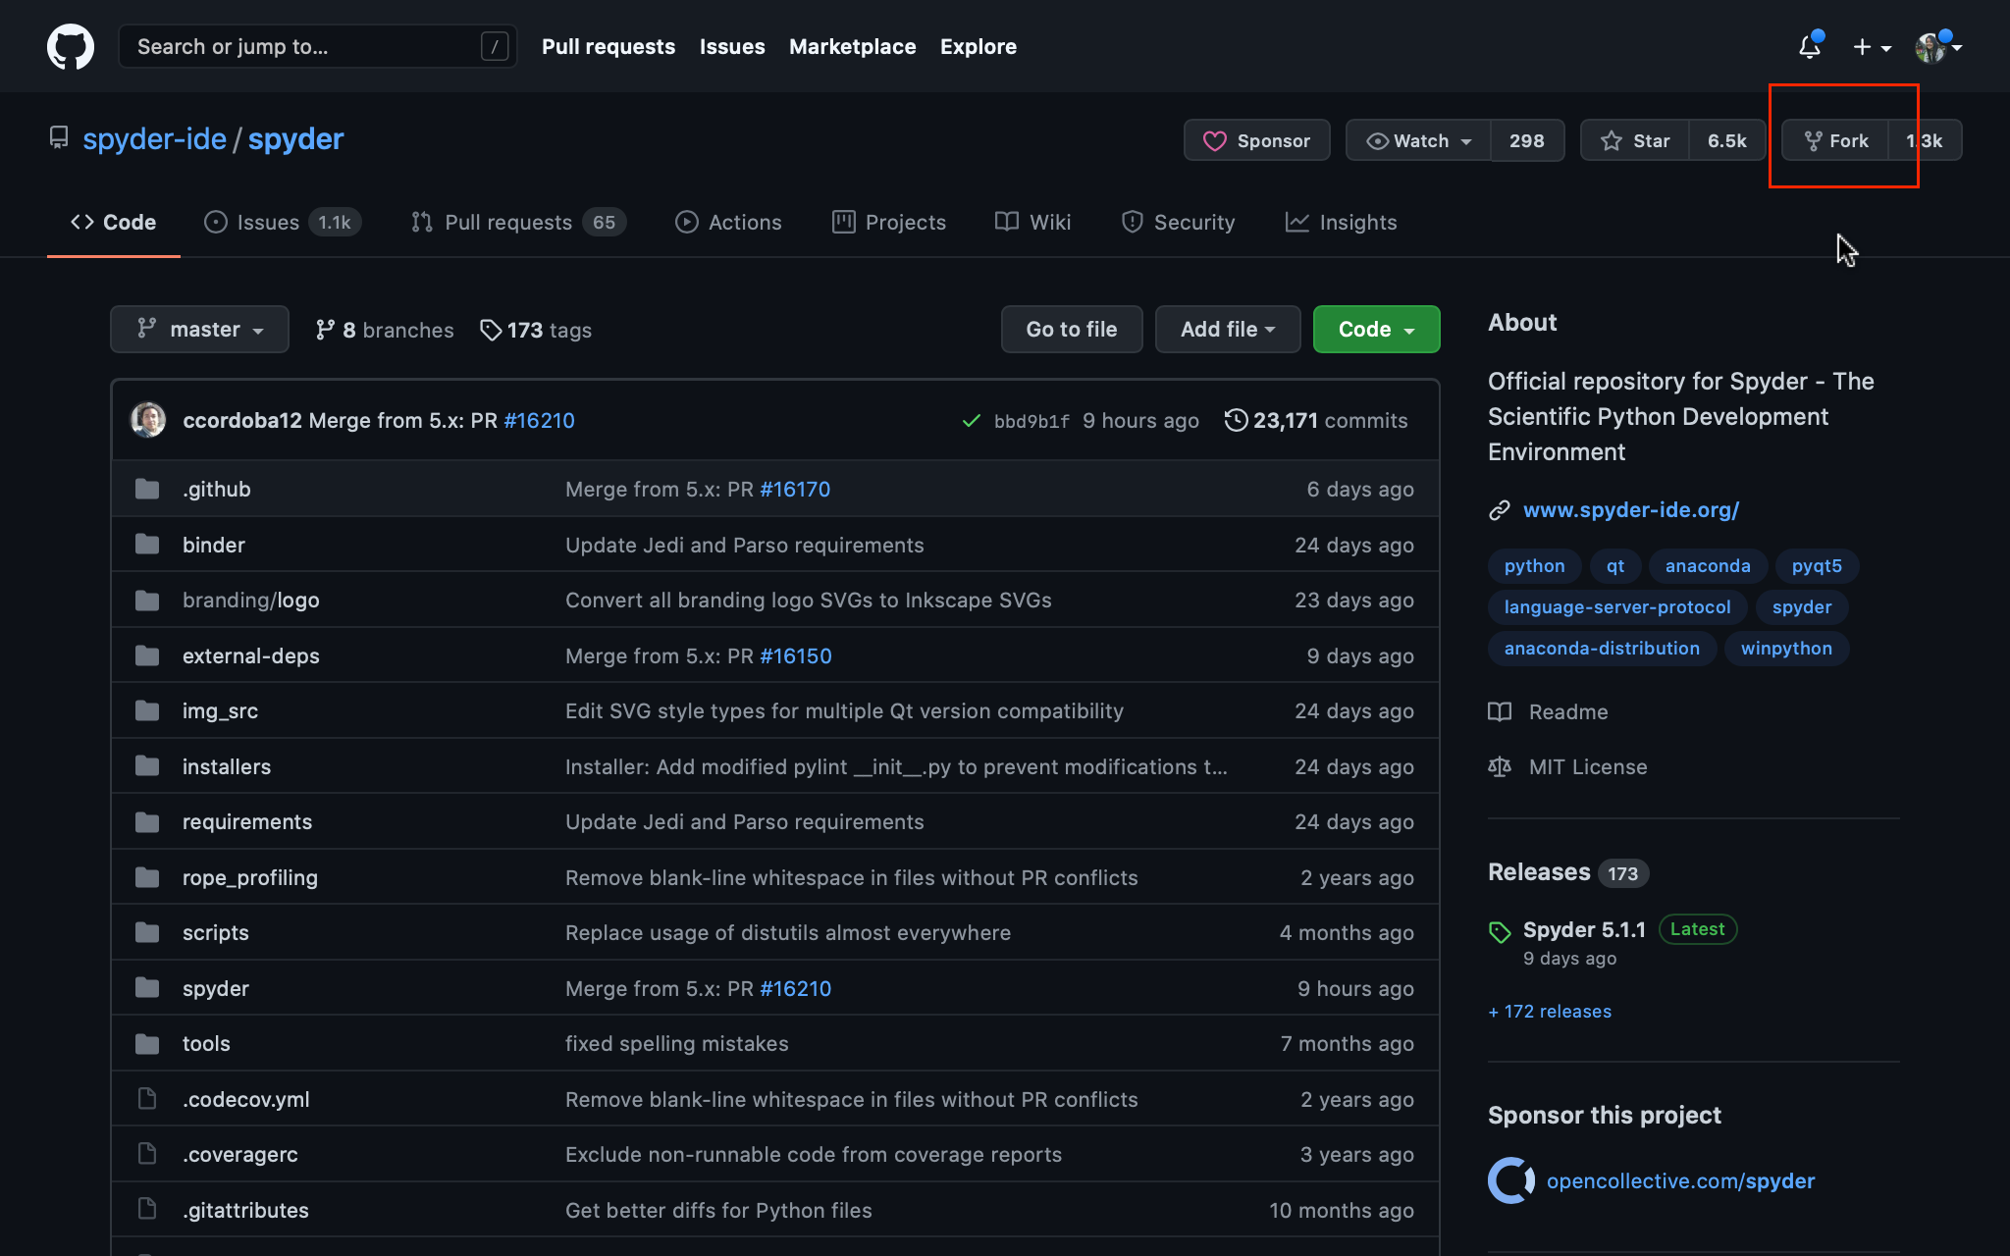2010x1256 pixels.
Task: Click the ccordoba12 avatar thumbnail
Action: click(148, 420)
